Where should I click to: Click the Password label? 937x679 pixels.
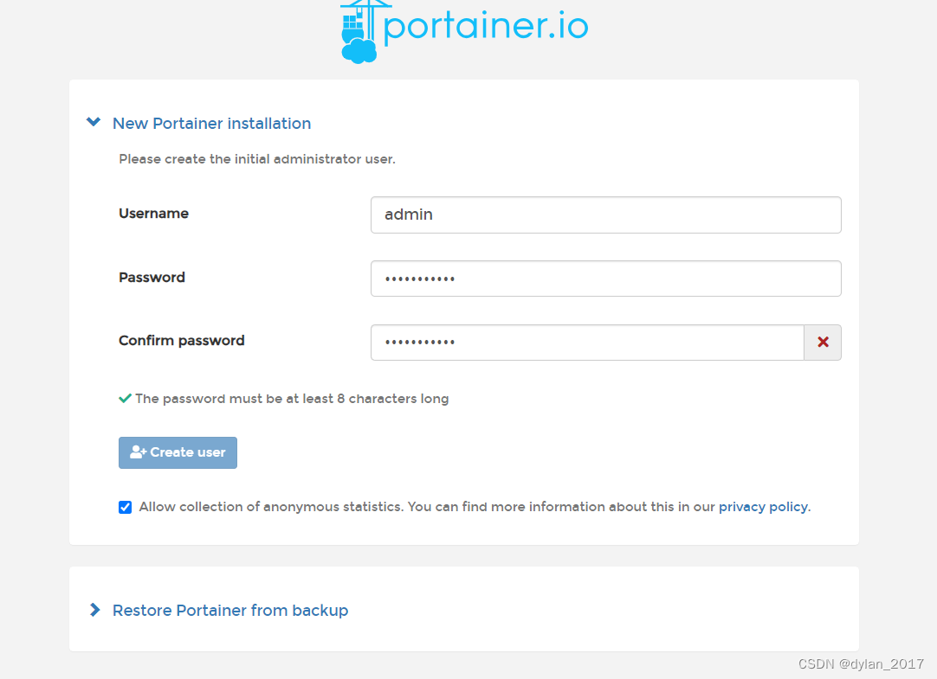[152, 278]
